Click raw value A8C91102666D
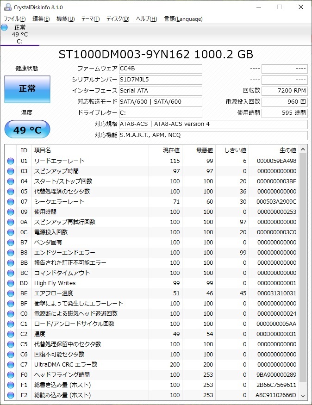312x405 pixels. point(276,395)
